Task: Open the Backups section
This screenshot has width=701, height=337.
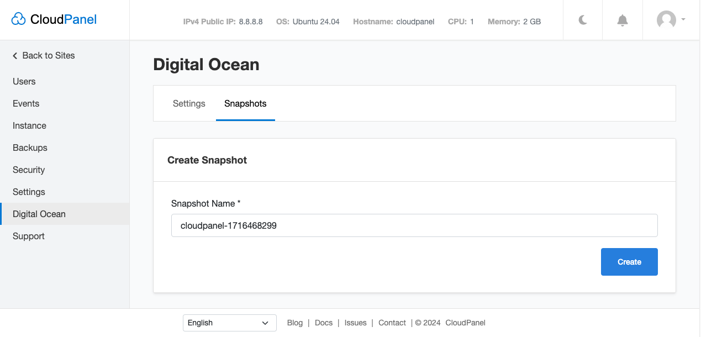Action: 30,148
